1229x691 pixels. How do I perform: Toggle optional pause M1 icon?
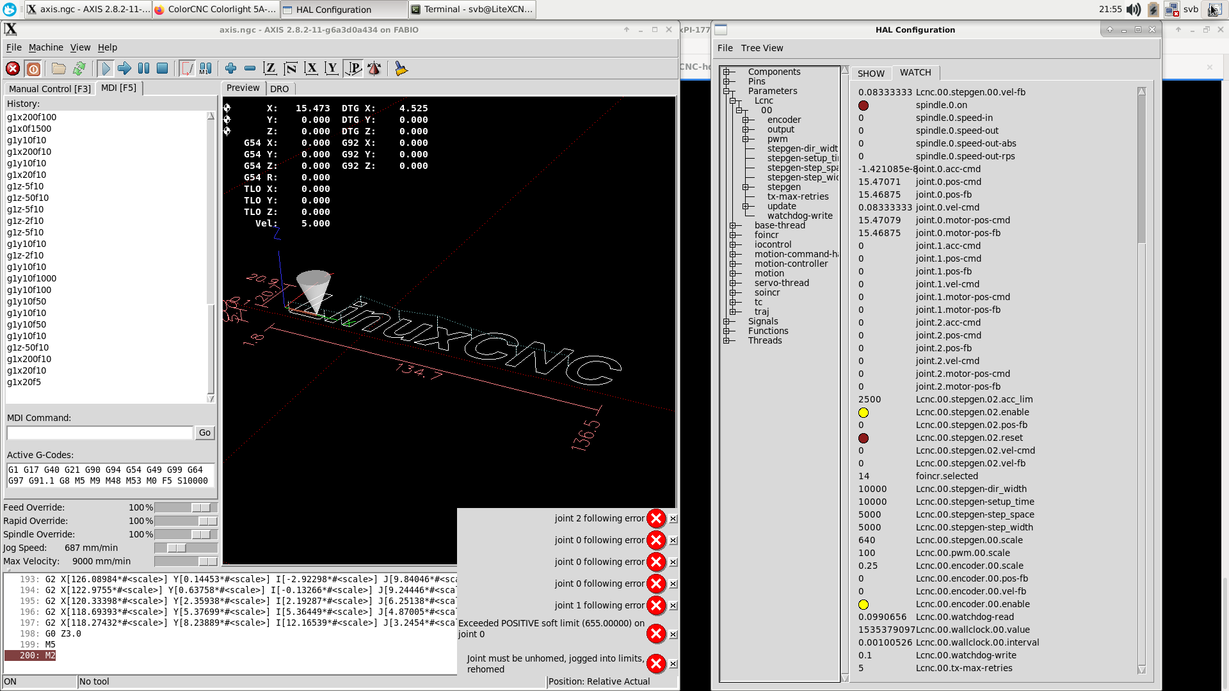point(205,68)
